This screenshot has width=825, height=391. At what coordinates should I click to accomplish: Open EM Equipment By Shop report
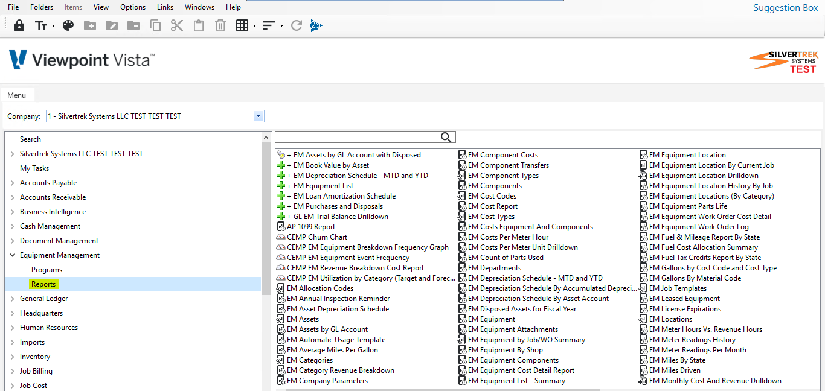click(506, 350)
